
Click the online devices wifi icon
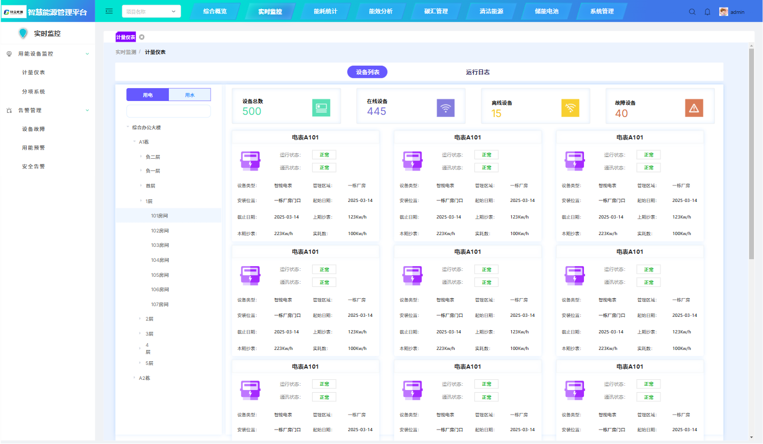point(446,108)
